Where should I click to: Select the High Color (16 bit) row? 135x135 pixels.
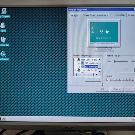coord(89,60)
